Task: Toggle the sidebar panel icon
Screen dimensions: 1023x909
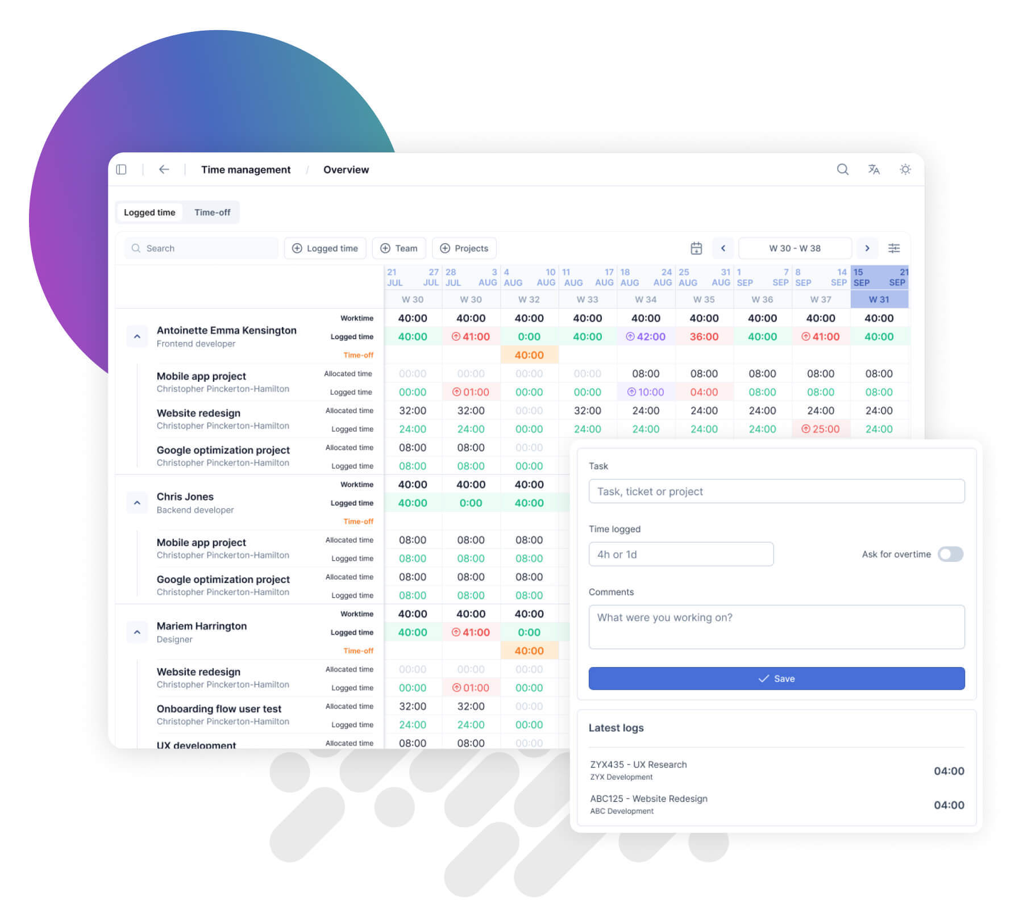Action: (121, 169)
